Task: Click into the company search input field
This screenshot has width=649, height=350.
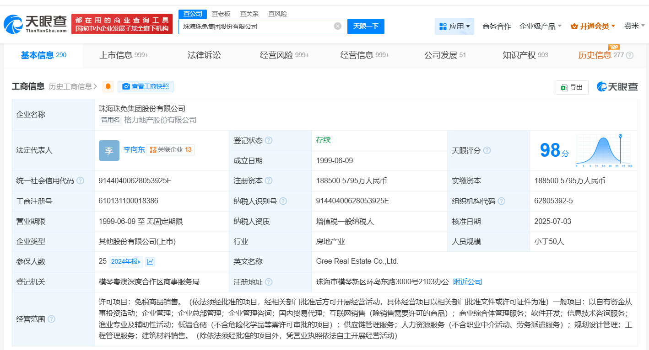Action: pos(256,26)
